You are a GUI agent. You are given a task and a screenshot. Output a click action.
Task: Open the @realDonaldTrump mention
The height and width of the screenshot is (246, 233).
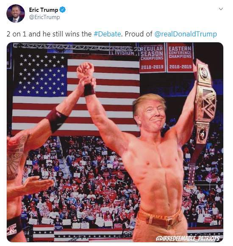click(x=186, y=34)
